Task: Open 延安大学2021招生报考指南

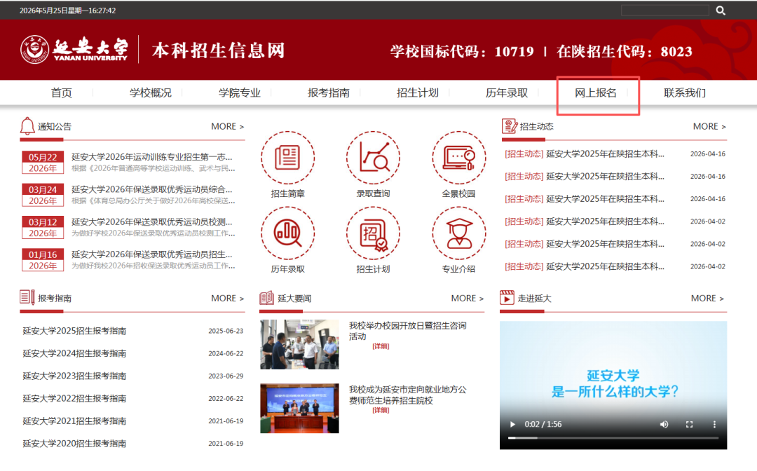Action: (74, 421)
